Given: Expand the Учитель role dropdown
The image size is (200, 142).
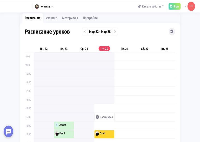Looking at the screenshot, I should pyautogui.click(x=52, y=6).
